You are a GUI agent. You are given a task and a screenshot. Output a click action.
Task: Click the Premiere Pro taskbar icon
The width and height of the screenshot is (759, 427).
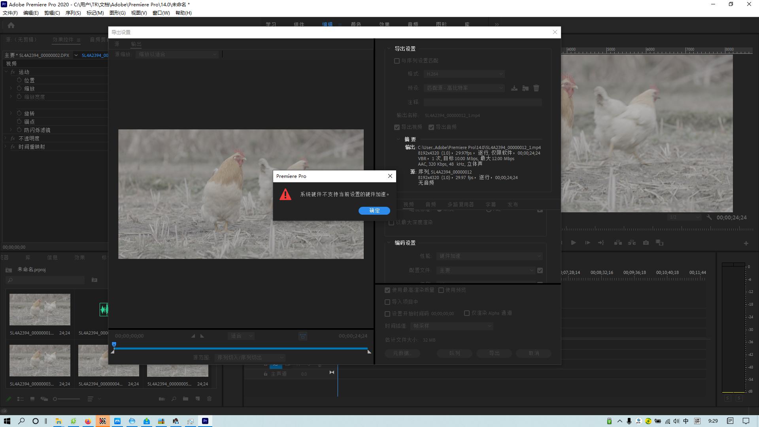click(x=205, y=421)
